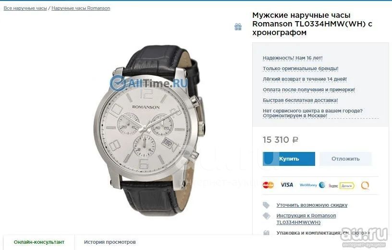This screenshot has height=250, width=392.
Task: Expand the Быстрая бесплатная доставка item
Action: (x=300, y=100)
